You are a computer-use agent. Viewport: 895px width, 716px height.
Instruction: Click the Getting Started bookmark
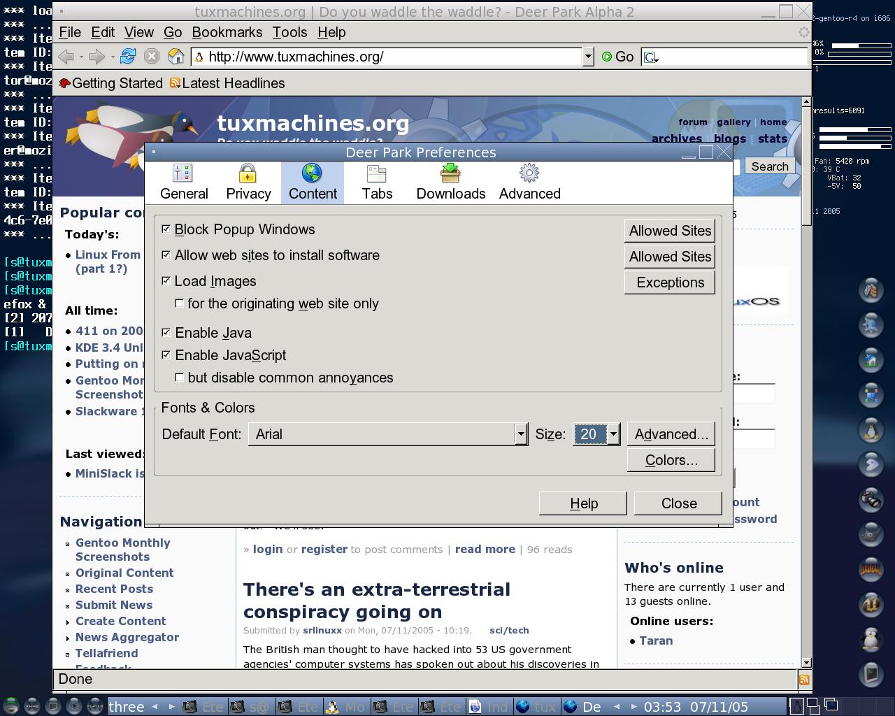111,83
